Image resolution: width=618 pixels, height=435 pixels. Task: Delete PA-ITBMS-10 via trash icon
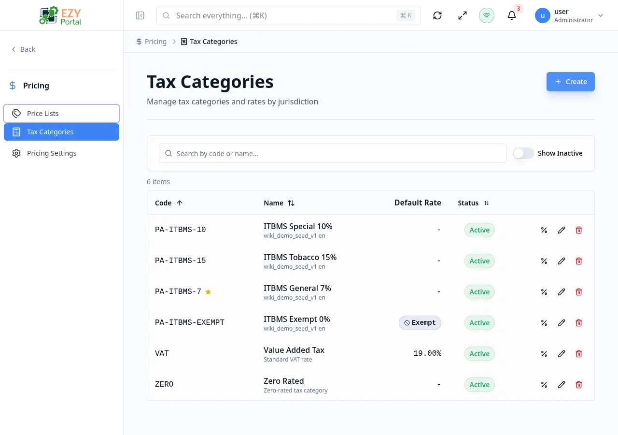pyautogui.click(x=579, y=230)
